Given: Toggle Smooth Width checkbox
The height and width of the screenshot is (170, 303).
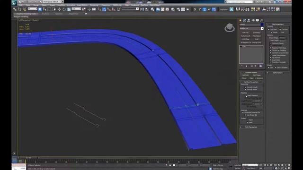Looking at the screenshot, I should click(246, 89).
